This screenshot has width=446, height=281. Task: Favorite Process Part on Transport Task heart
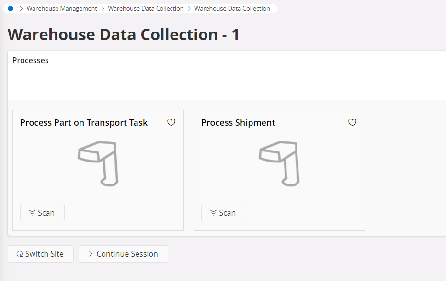171,122
